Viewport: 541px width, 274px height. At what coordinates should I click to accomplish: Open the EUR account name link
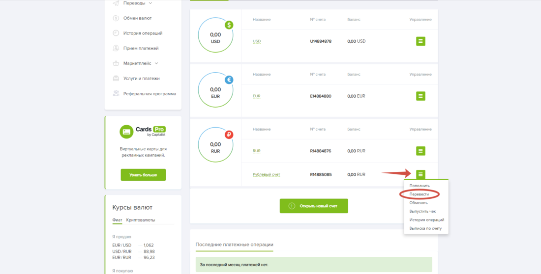257,96
